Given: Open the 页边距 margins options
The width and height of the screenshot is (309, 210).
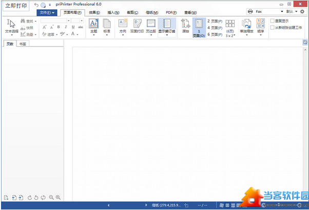Looking at the screenshot, I should click(151, 27).
